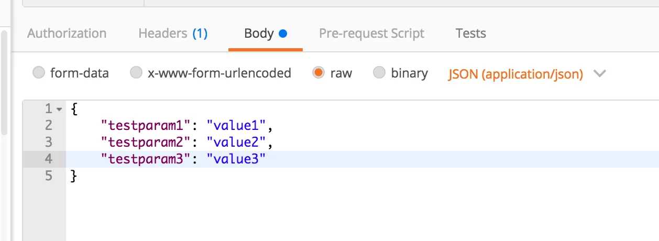The width and height of the screenshot is (659, 241).
Task: Click the blue dot on Body tab
Action: coord(283,34)
